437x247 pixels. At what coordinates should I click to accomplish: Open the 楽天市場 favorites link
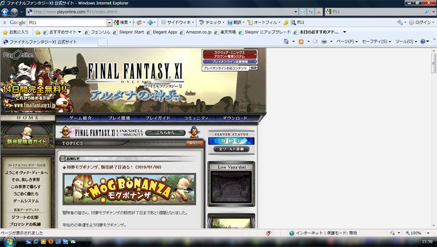(225, 32)
